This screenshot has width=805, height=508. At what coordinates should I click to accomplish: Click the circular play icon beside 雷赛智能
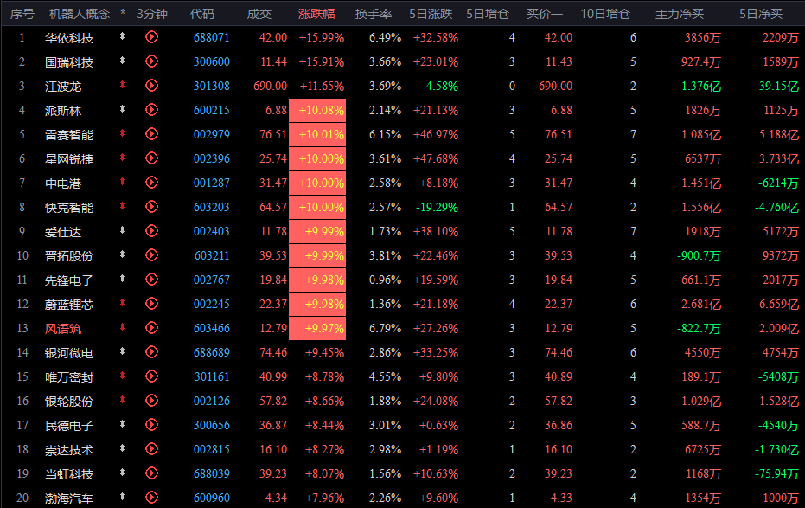151,134
